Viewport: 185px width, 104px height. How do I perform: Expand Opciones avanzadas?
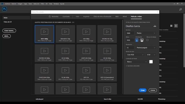tap(133, 66)
